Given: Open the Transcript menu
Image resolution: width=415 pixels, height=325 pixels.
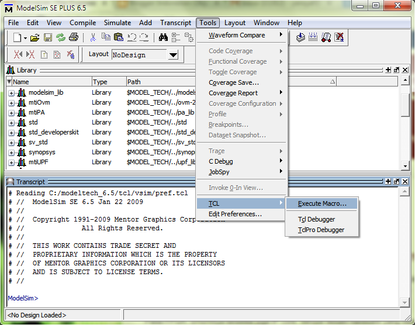Looking at the screenshot, I should coord(175,23).
